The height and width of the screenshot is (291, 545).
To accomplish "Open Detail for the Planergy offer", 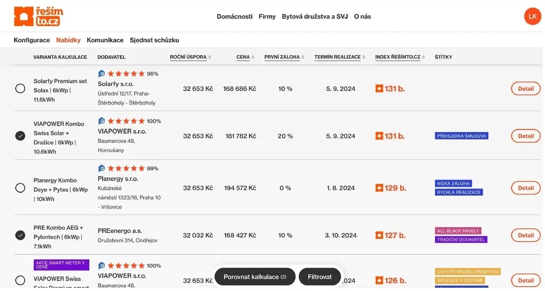I will click(x=526, y=188).
